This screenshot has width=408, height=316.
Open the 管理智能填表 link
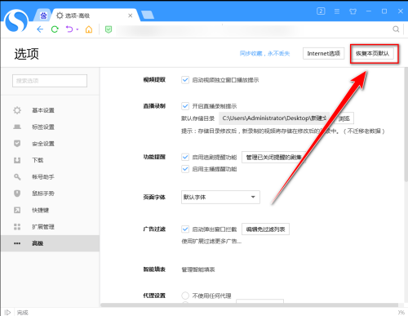(x=198, y=269)
